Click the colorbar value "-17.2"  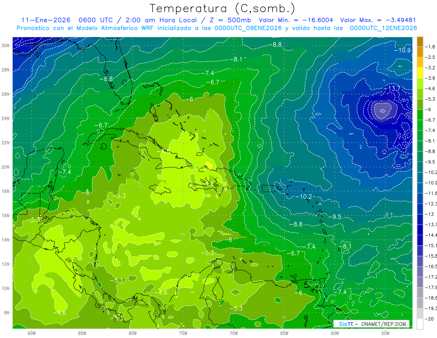[431, 277]
